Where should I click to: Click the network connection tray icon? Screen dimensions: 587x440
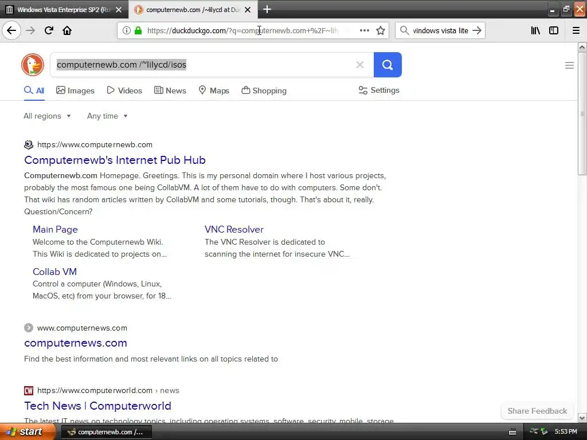[x=534, y=431]
